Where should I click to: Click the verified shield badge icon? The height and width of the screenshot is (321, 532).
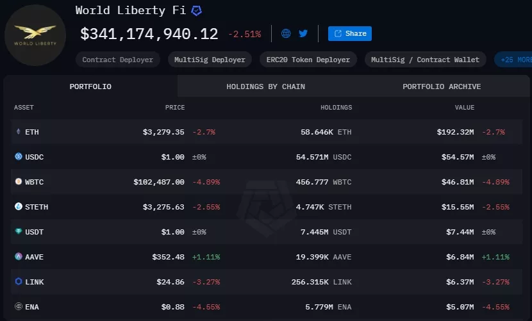tap(196, 11)
